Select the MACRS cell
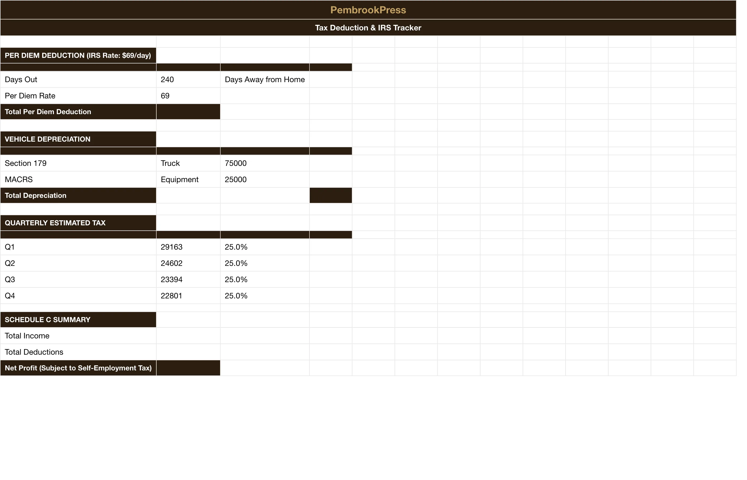This screenshot has height=480, width=747. (78, 179)
